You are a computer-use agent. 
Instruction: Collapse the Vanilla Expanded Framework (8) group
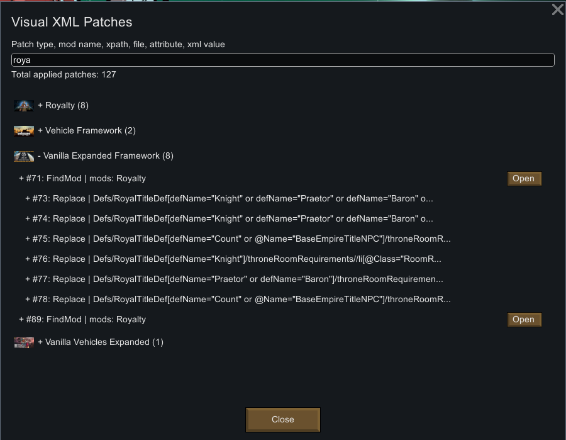pos(106,156)
